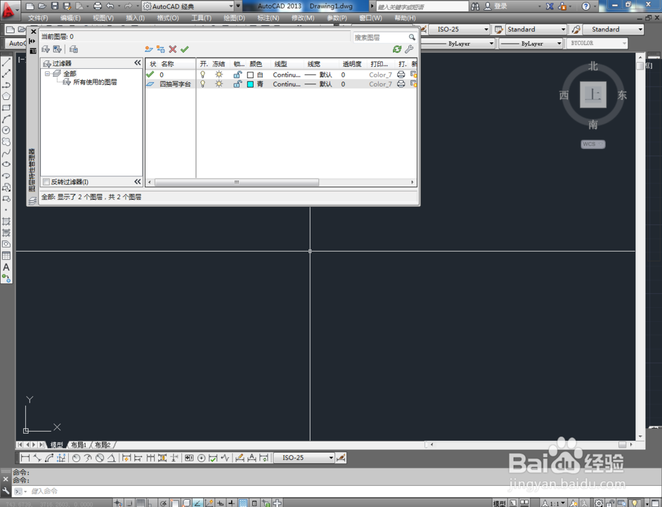Switch to the 布局2 tab

tap(103, 445)
